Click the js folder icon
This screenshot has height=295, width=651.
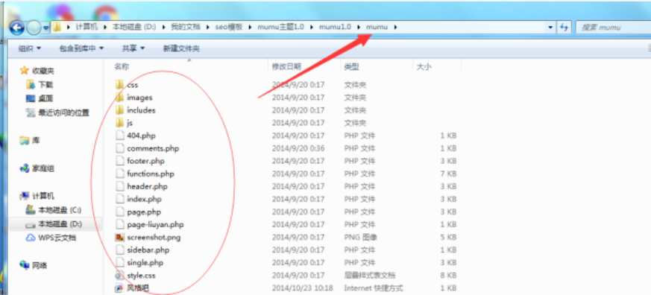[119, 123]
